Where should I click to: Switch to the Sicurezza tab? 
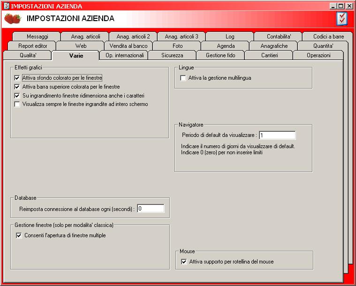(x=172, y=55)
